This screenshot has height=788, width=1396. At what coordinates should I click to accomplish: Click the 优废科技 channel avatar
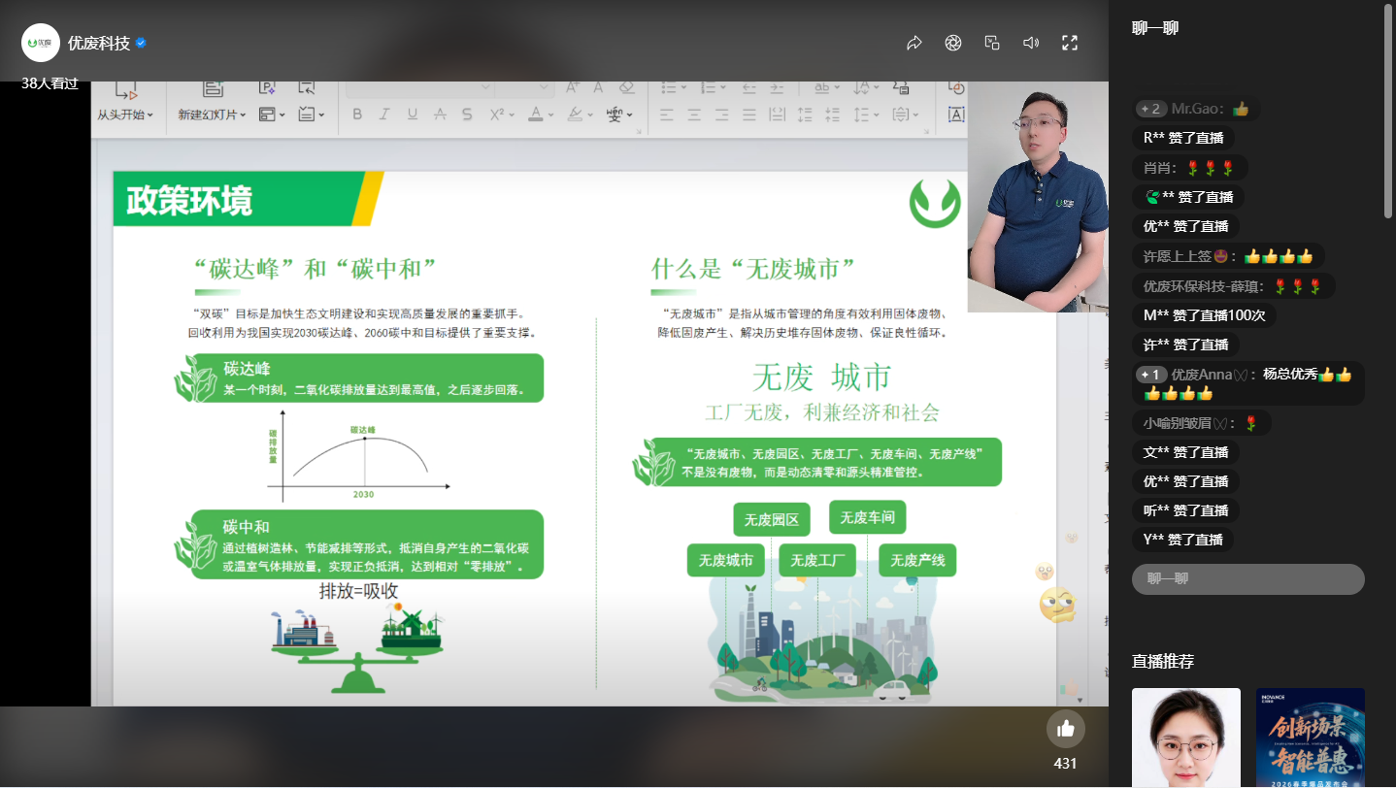[x=41, y=43]
